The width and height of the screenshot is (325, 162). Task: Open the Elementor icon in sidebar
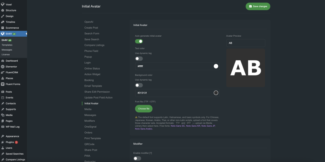point(3,67)
